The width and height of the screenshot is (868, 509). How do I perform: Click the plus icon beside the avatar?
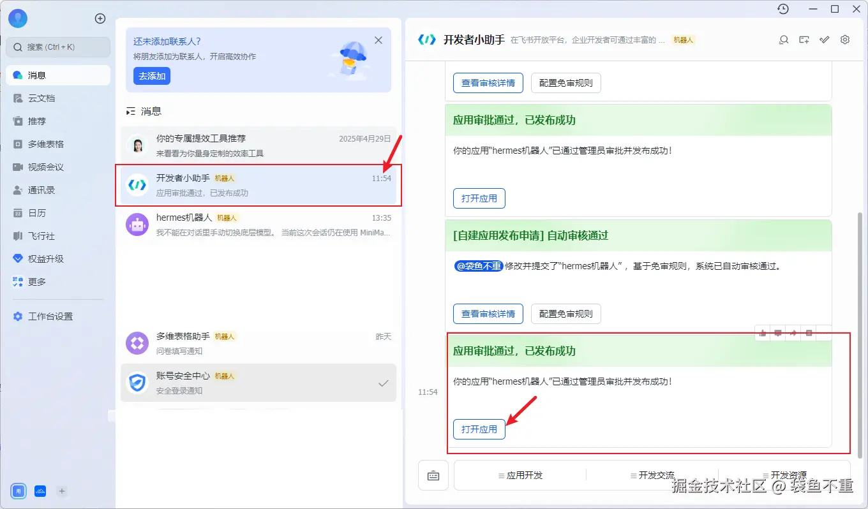[x=100, y=18]
